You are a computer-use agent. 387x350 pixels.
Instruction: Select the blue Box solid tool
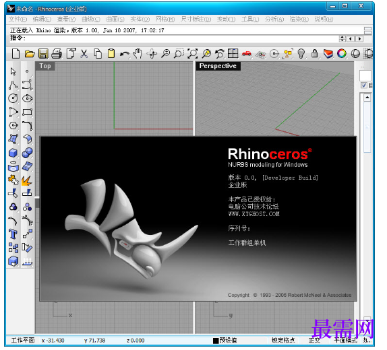13,153
